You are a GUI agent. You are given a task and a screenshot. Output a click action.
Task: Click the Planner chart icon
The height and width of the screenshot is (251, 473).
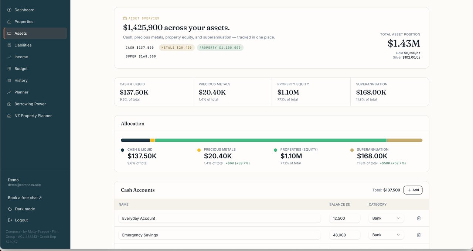coord(9,92)
